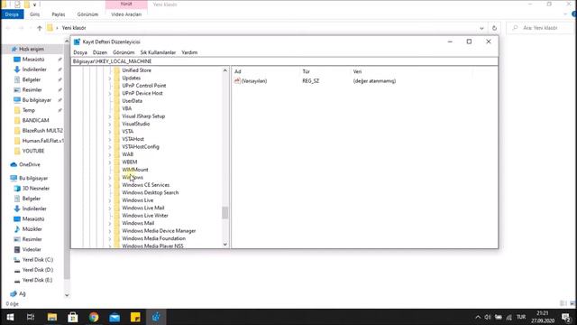
Task: Open Hızlı erişim in navigation pane
Action: pos(32,49)
